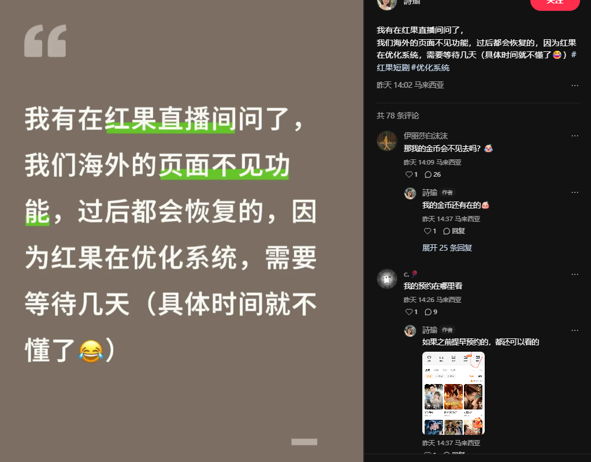Open more options for author's 如果之前提早预约 reply
Viewport: 591px width, 462px height.
(574, 330)
